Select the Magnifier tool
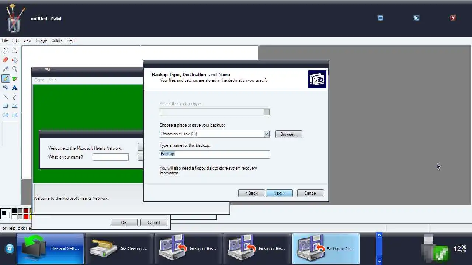Image resolution: width=472 pixels, height=265 pixels. [14, 69]
